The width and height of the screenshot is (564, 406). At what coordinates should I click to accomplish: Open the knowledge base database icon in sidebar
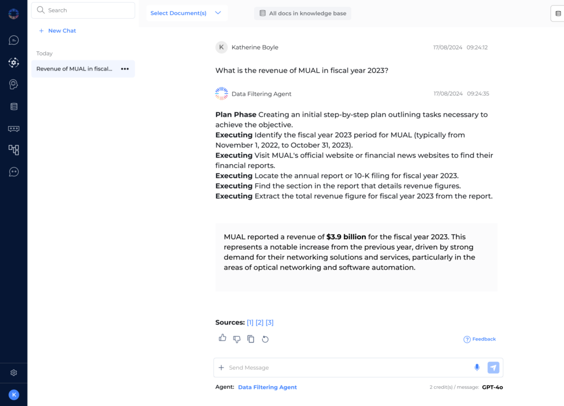pyautogui.click(x=13, y=106)
